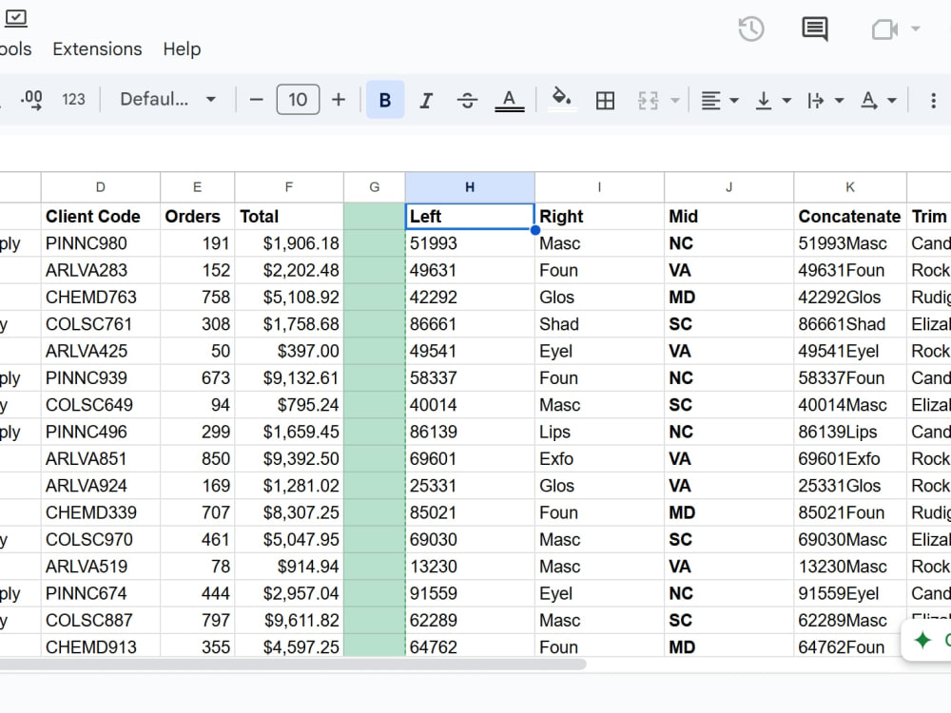
Task: Click cell Exfo in Right column
Action: click(599, 459)
